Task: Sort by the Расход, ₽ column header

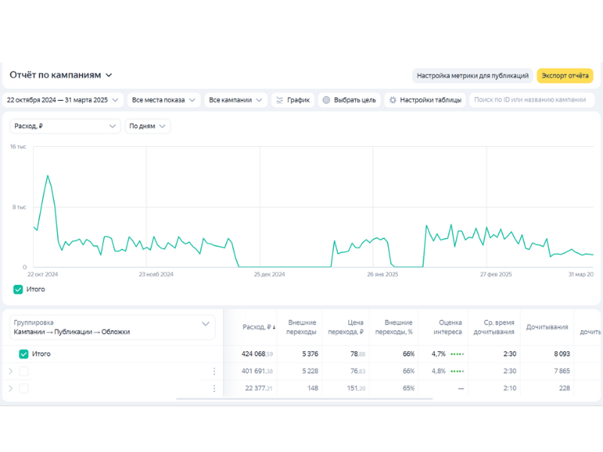Action: coord(259,327)
